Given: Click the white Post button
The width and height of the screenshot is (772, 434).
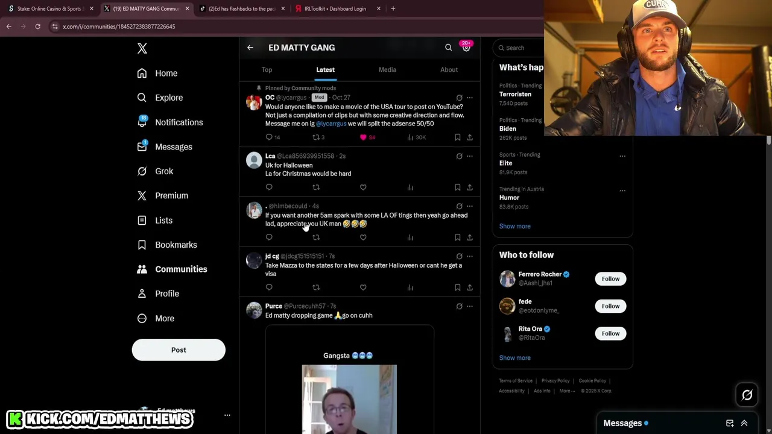Looking at the screenshot, I should (179, 350).
